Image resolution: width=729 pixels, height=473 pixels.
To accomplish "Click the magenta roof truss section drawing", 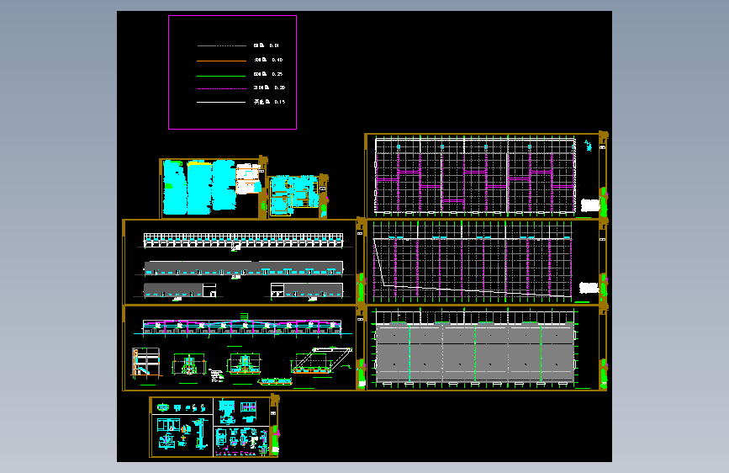I will (x=242, y=327).
